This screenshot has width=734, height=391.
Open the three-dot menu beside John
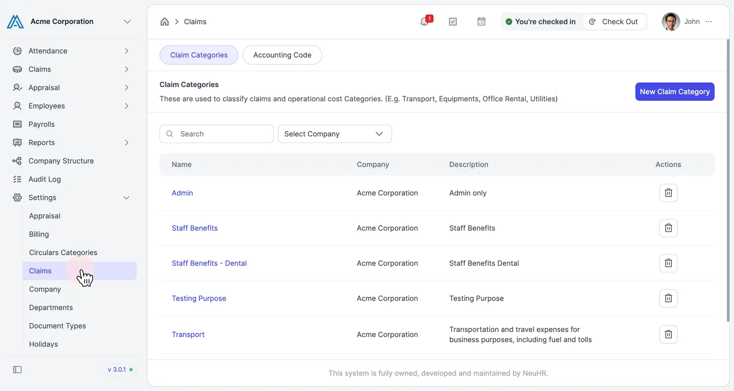pos(709,21)
